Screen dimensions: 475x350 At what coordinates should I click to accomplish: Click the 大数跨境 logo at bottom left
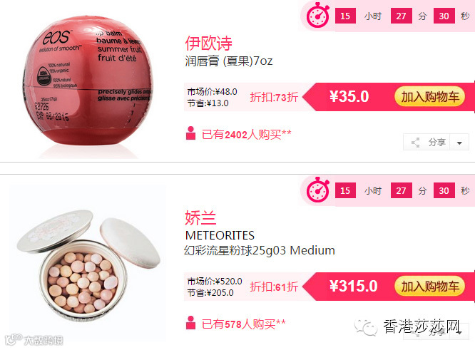34,340
